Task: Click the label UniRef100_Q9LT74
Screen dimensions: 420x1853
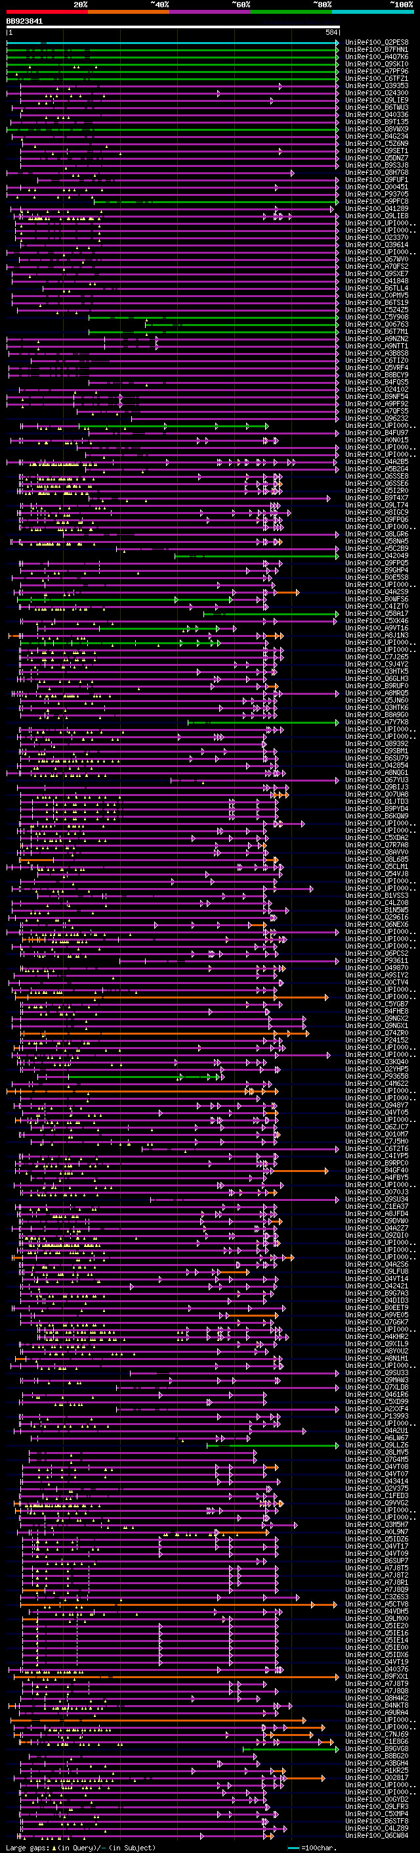Action: tap(377, 505)
